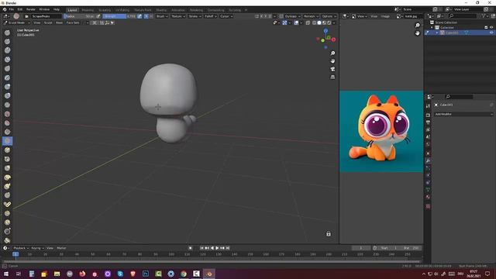This screenshot has width=496, height=279.
Task: Open the timeline Playback popover
Action: (x=21, y=248)
